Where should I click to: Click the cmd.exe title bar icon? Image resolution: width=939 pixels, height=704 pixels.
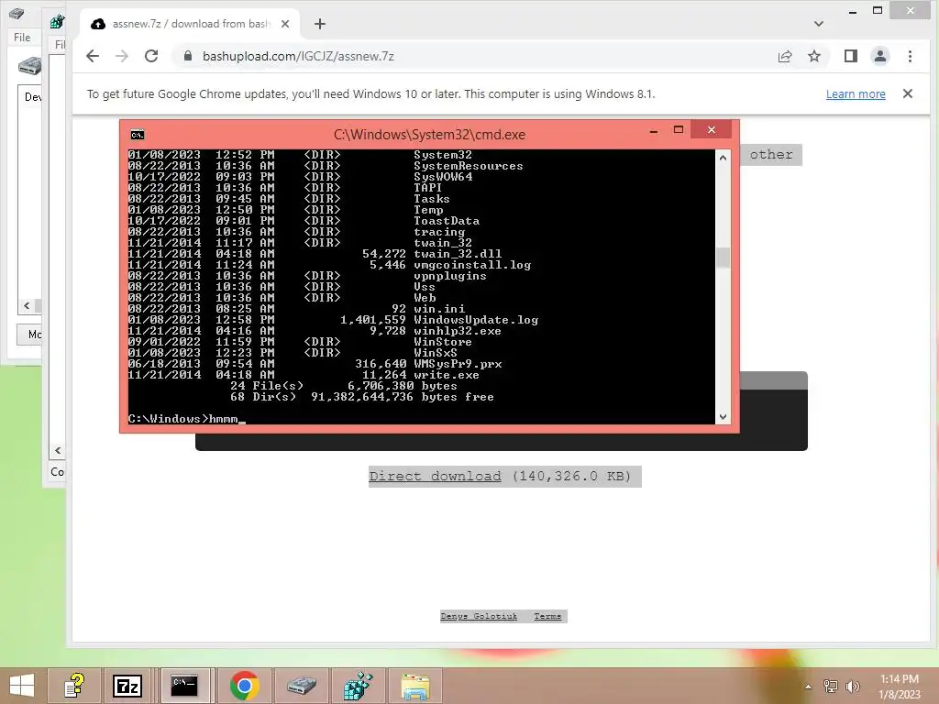click(x=138, y=134)
